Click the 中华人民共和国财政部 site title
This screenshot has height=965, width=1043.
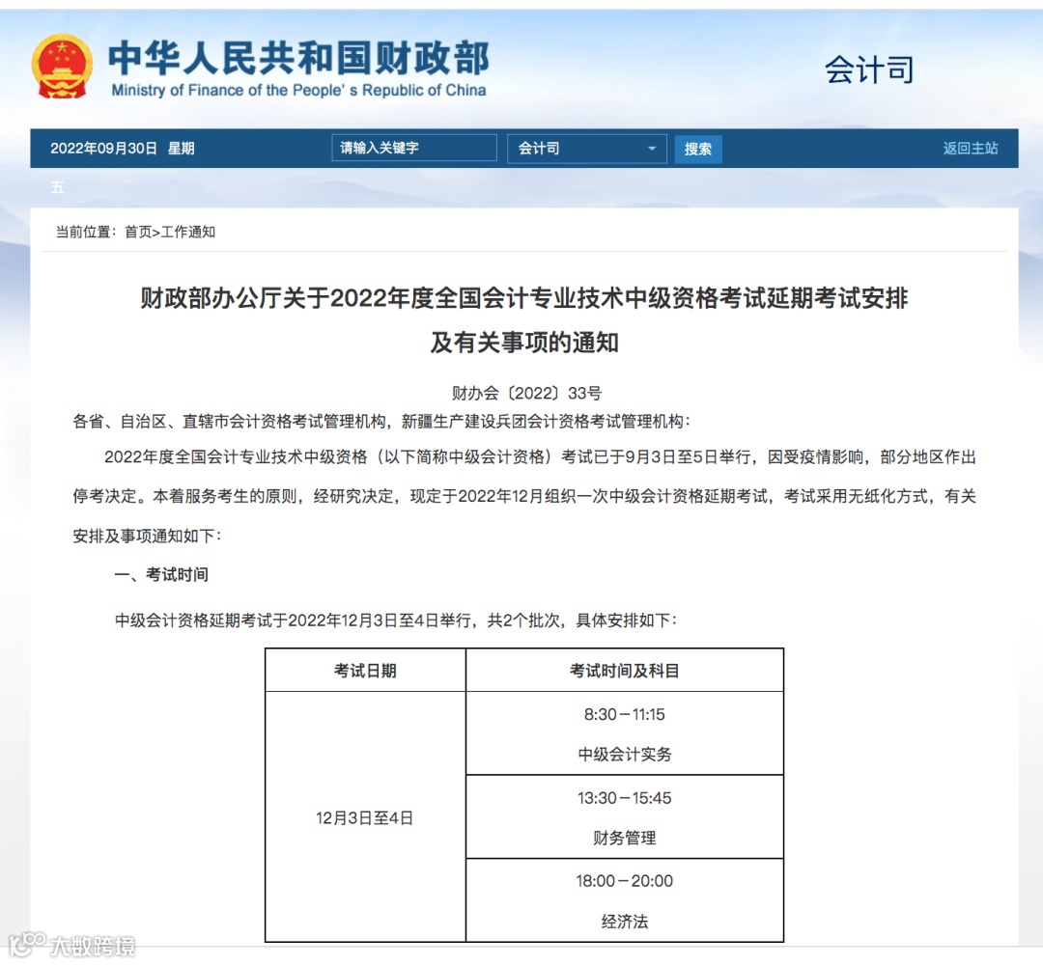click(298, 57)
